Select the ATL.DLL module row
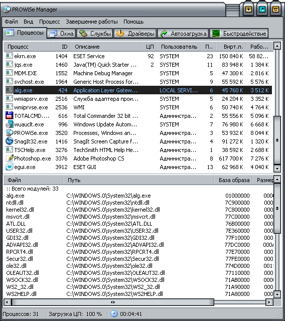285x321 pixels. click(138, 224)
